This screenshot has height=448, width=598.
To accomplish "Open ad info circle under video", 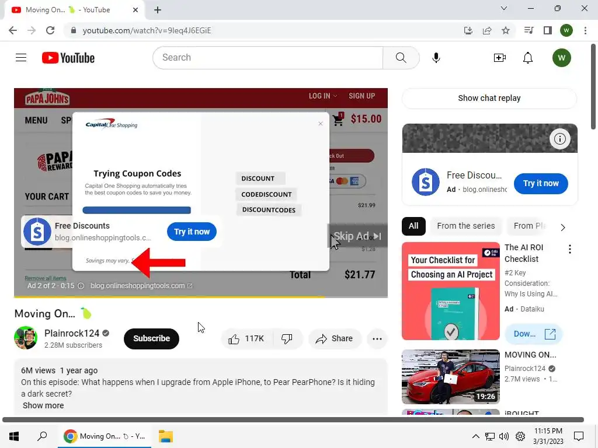I will click(81, 286).
